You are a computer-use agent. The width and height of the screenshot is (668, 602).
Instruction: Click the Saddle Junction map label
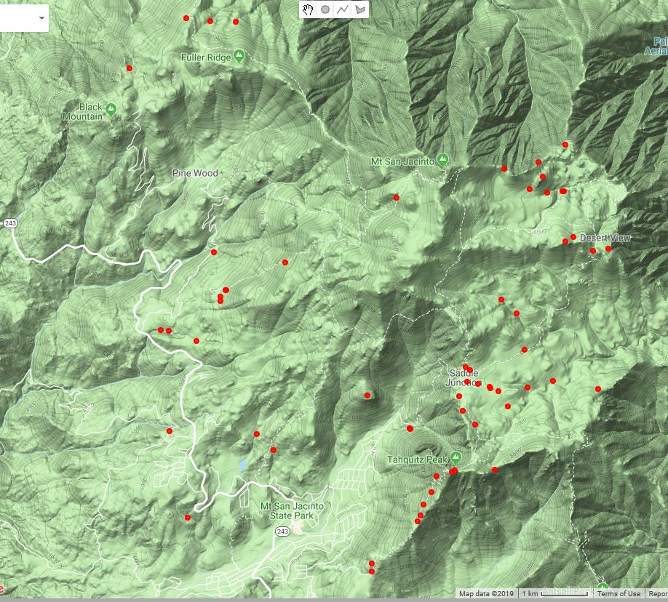[x=465, y=377]
